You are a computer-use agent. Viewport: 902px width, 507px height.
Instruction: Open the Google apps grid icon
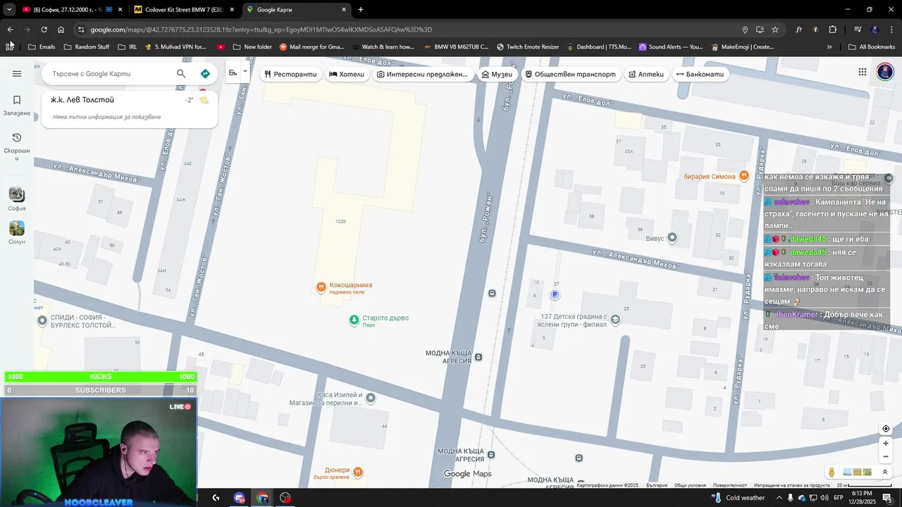tap(863, 72)
